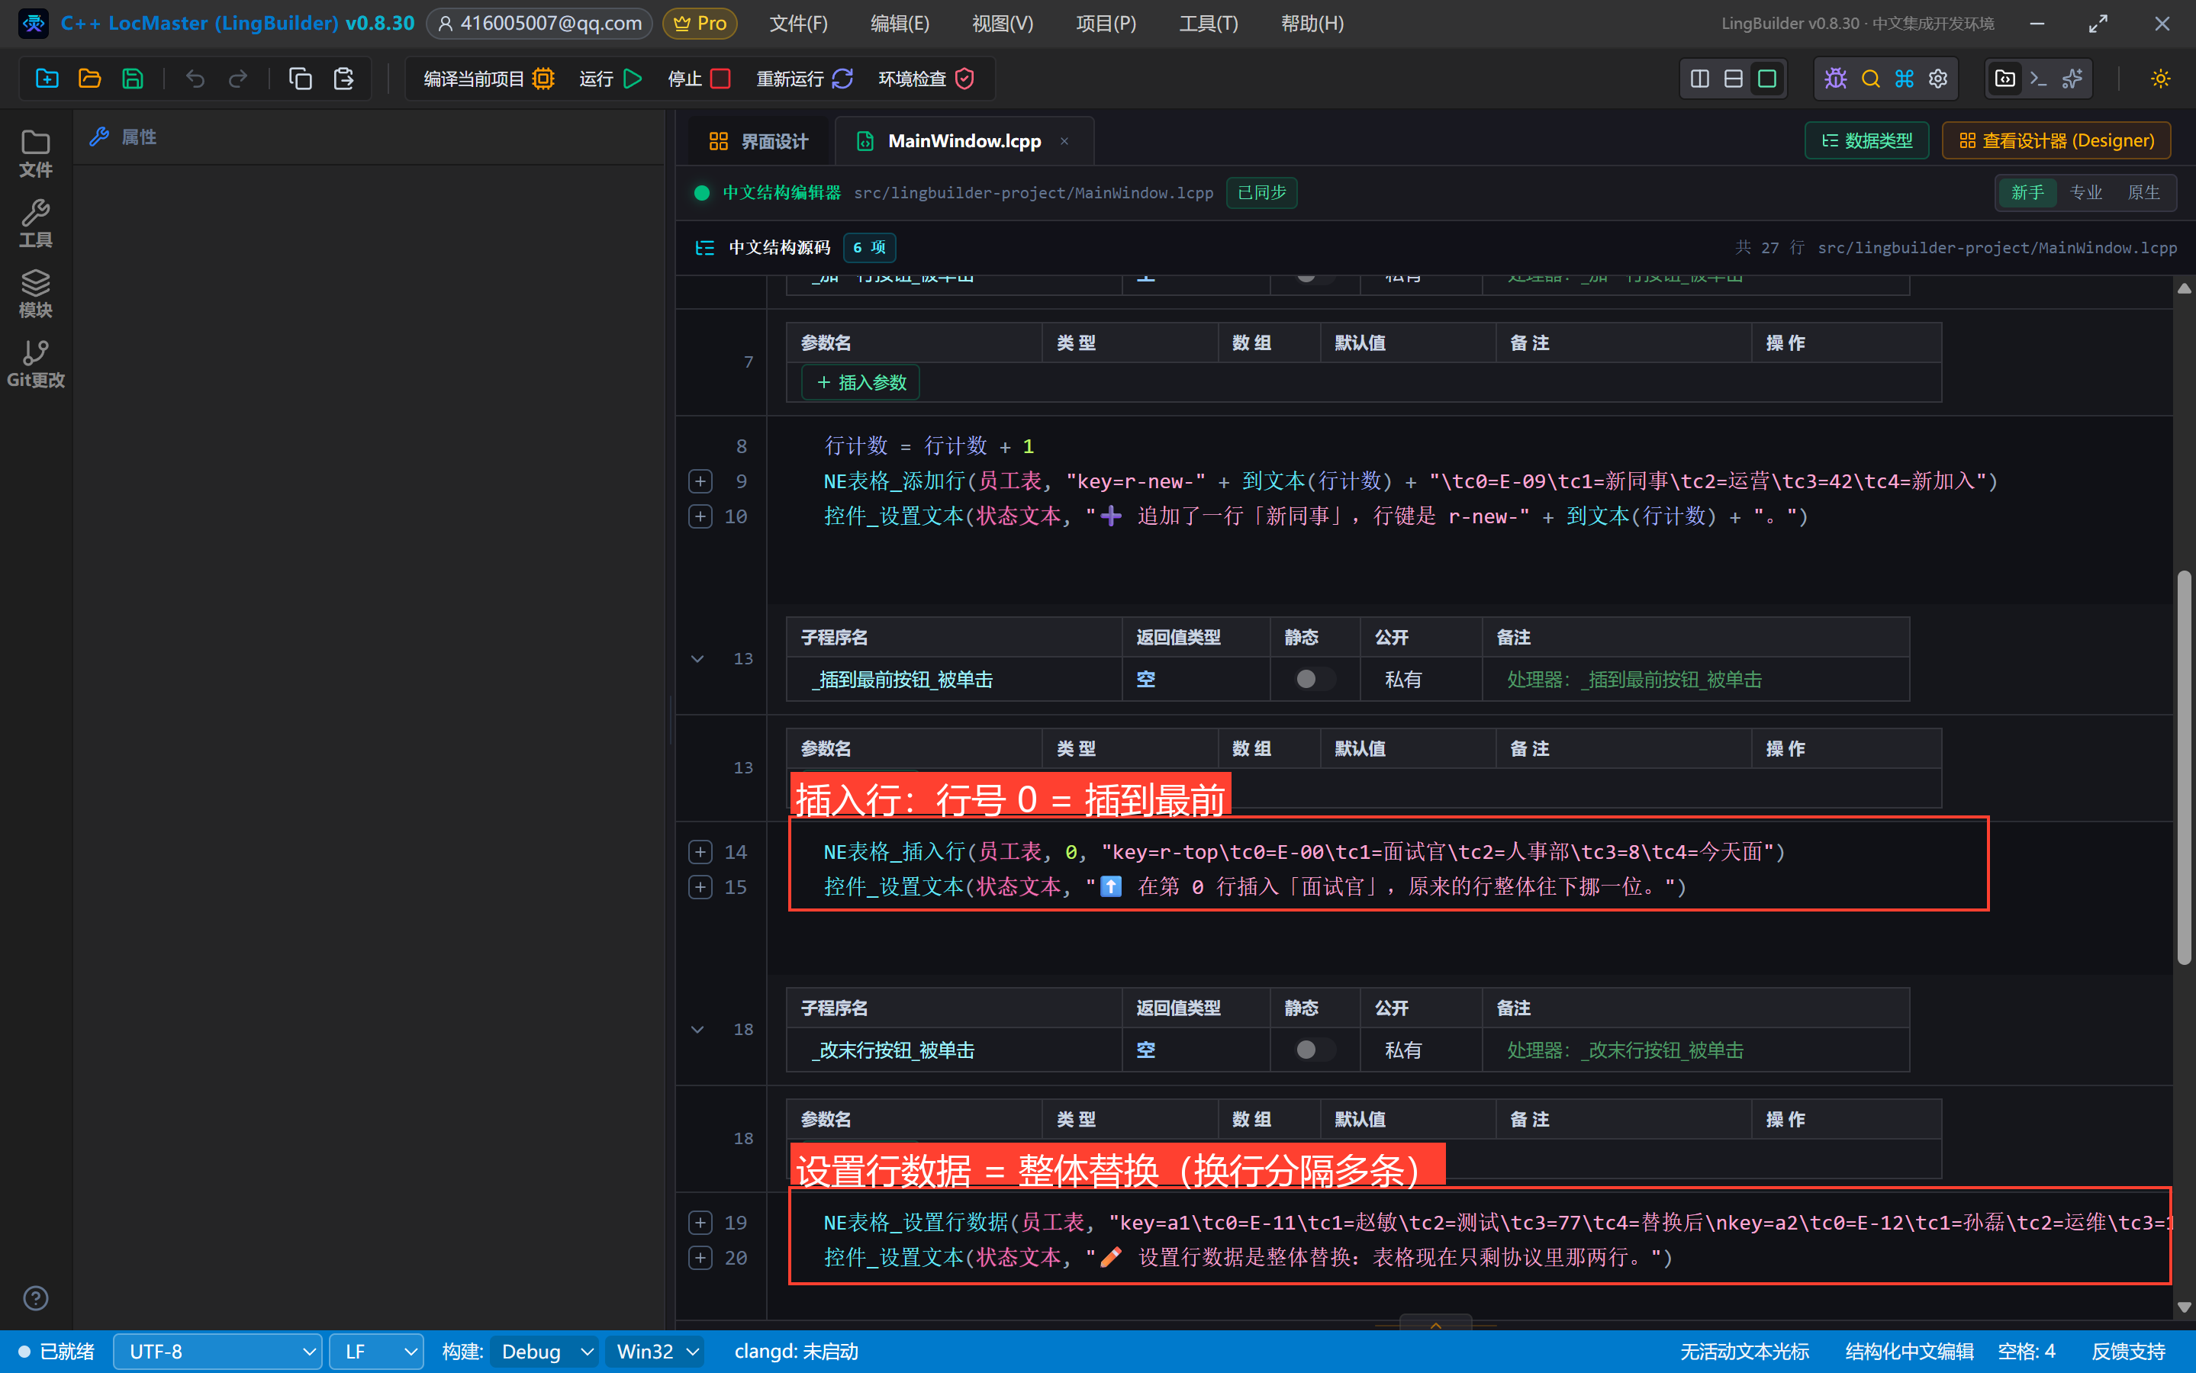This screenshot has height=1373, width=2196.
Task: Click 编译当前项目 button
Action: click(488, 79)
